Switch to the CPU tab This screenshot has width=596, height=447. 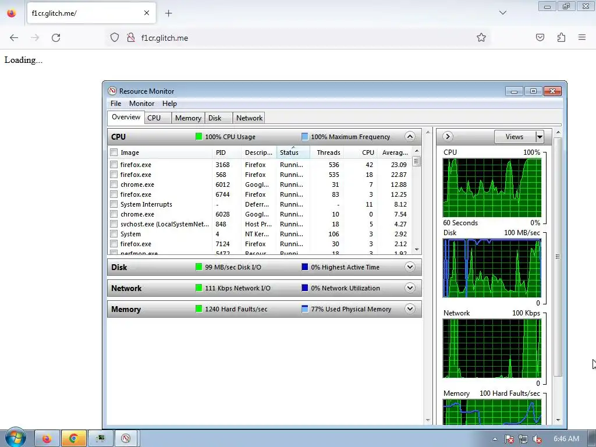click(158, 118)
